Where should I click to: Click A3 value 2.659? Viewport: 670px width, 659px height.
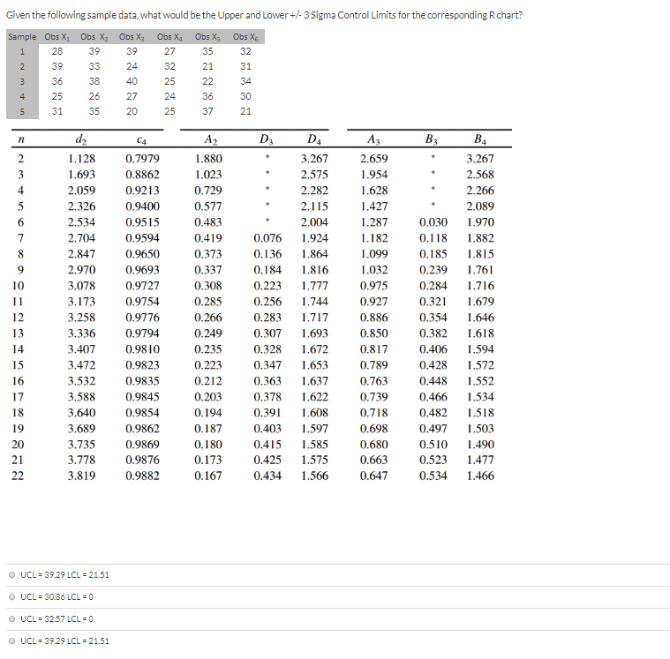(x=374, y=159)
